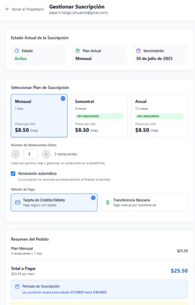195x305 pixels.
Task: Click the Activa status value
Action: click(x=21, y=59)
